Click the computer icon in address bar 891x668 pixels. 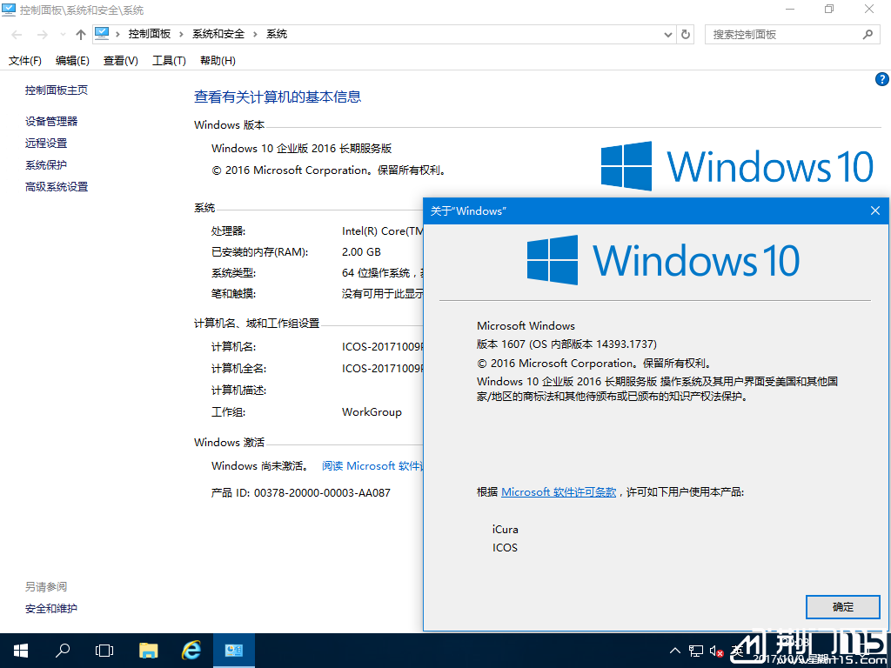[102, 34]
